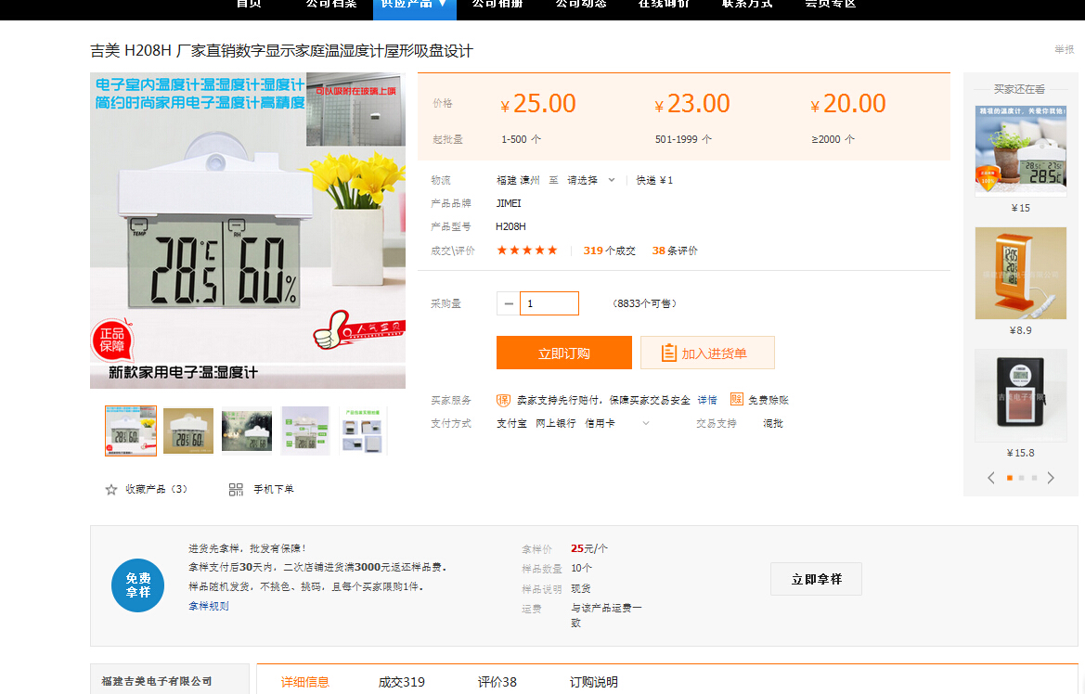
Task: Select the second product thumbnail with wooden background
Action: [x=188, y=431]
